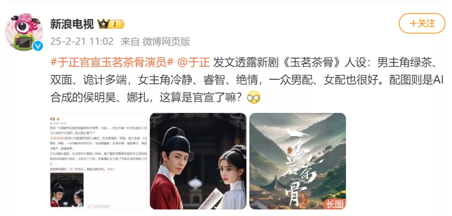452x216 pixels.
Task: Click the post timestamp 25-2-21 11:02
Action: coord(82,41)
